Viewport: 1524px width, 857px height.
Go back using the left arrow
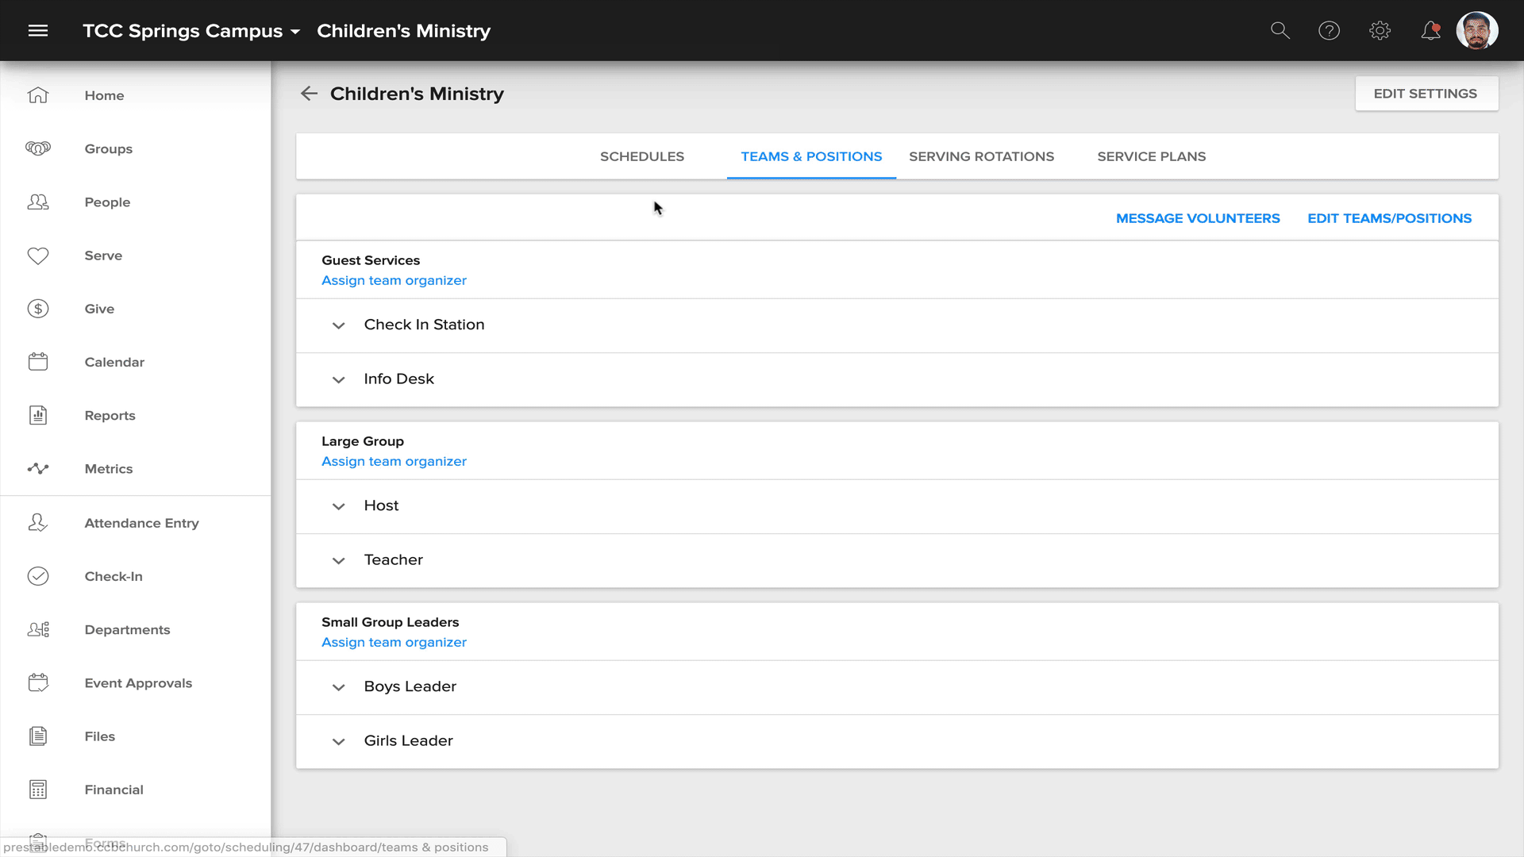[x=309, y=94]
